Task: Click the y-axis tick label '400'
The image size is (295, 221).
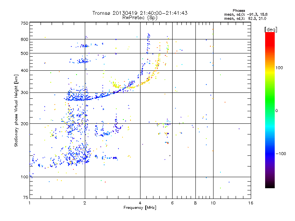Action: [24, 70]
